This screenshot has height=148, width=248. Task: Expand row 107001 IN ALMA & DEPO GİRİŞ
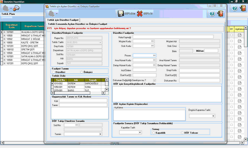point(4,32)
